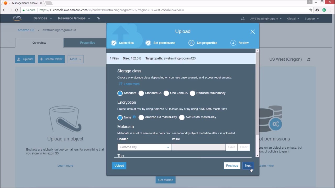The width and height of the screenshot is (335, 188).
Task: Bookmark this page with the star icon
Action: 311,10
